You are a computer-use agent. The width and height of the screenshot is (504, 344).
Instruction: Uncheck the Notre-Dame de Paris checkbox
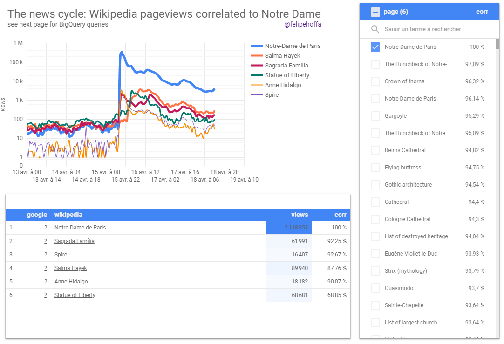click(375, 47)
